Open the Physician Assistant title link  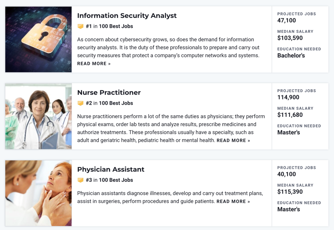pyautogui.click(x=111, y=169)
